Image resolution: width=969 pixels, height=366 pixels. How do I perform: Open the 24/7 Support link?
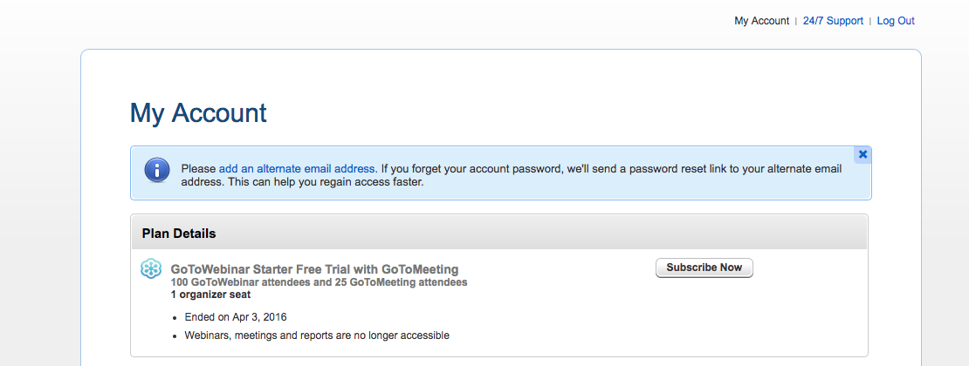833,21
